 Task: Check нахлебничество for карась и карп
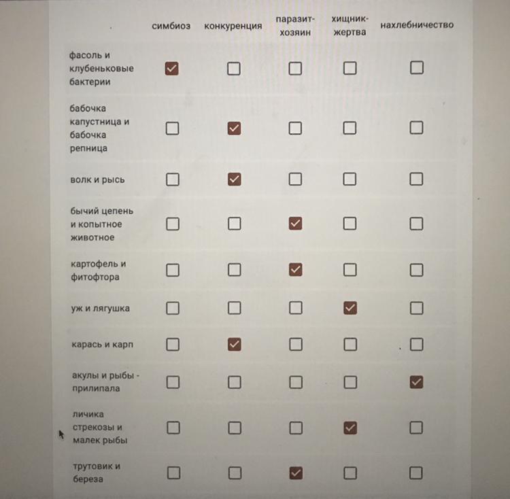pos(416,344)
